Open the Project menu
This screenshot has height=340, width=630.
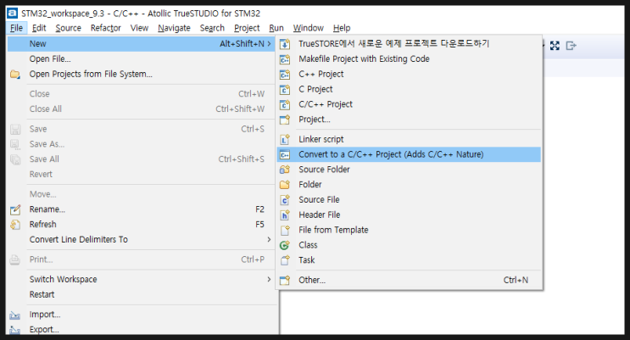point(247,28)
